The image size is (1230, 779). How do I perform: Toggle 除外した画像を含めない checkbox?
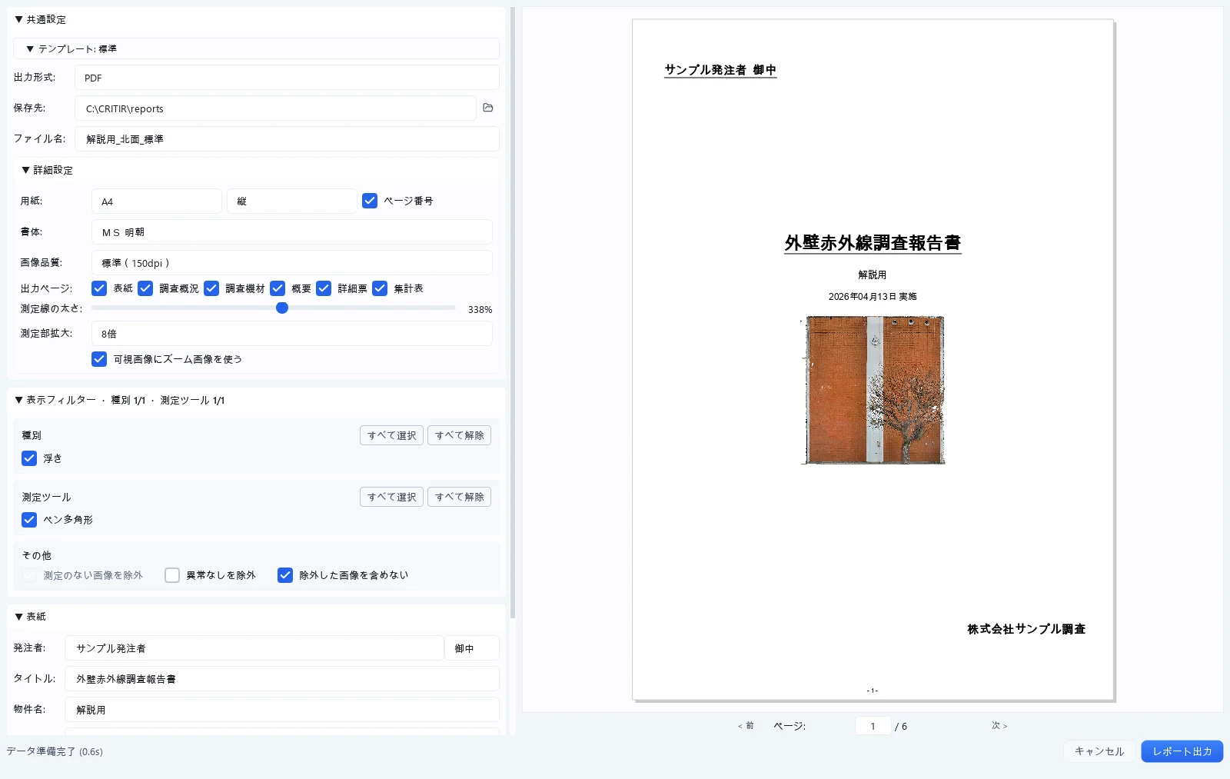point(285,575)
